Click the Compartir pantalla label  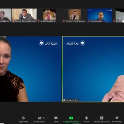(71, 122)
